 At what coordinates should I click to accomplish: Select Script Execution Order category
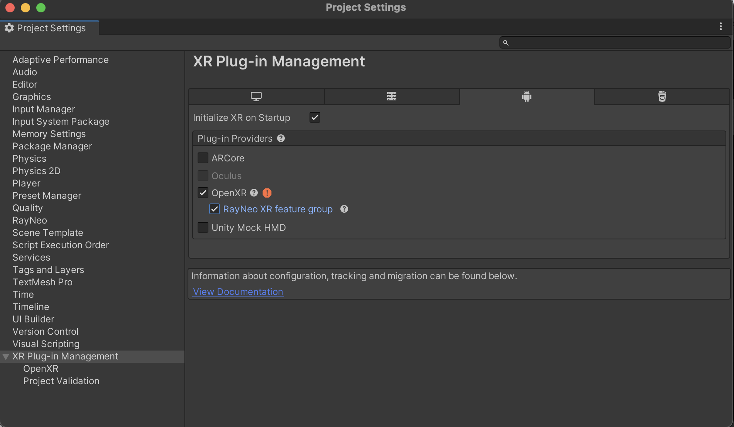[x=61, y=245]
